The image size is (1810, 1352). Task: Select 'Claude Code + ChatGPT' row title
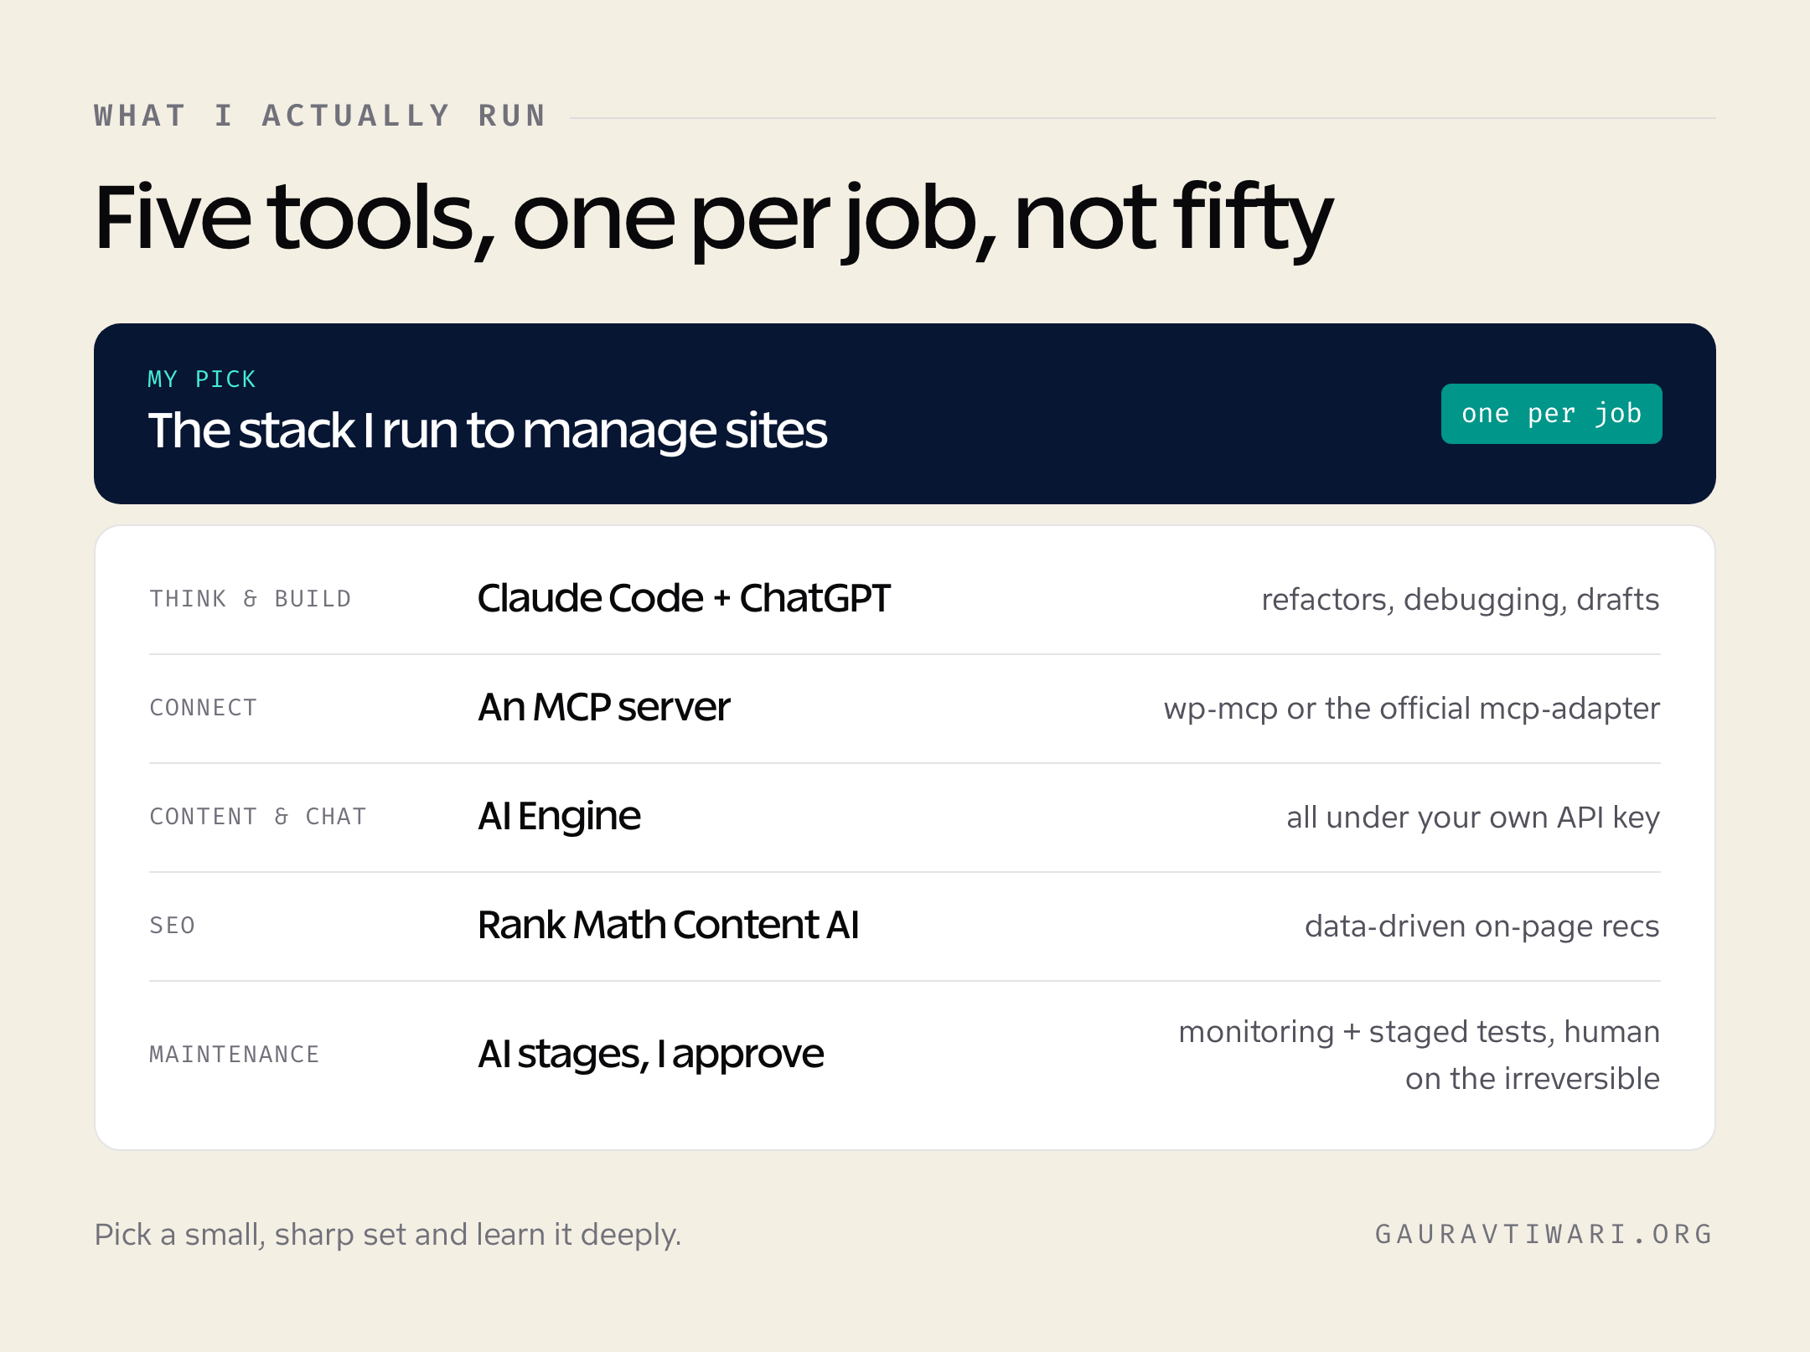point(684,598)
